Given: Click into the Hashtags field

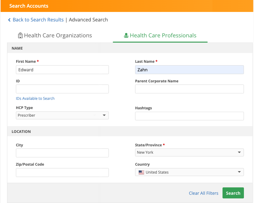Looking at the screenshot, I should tap(189, 116).
